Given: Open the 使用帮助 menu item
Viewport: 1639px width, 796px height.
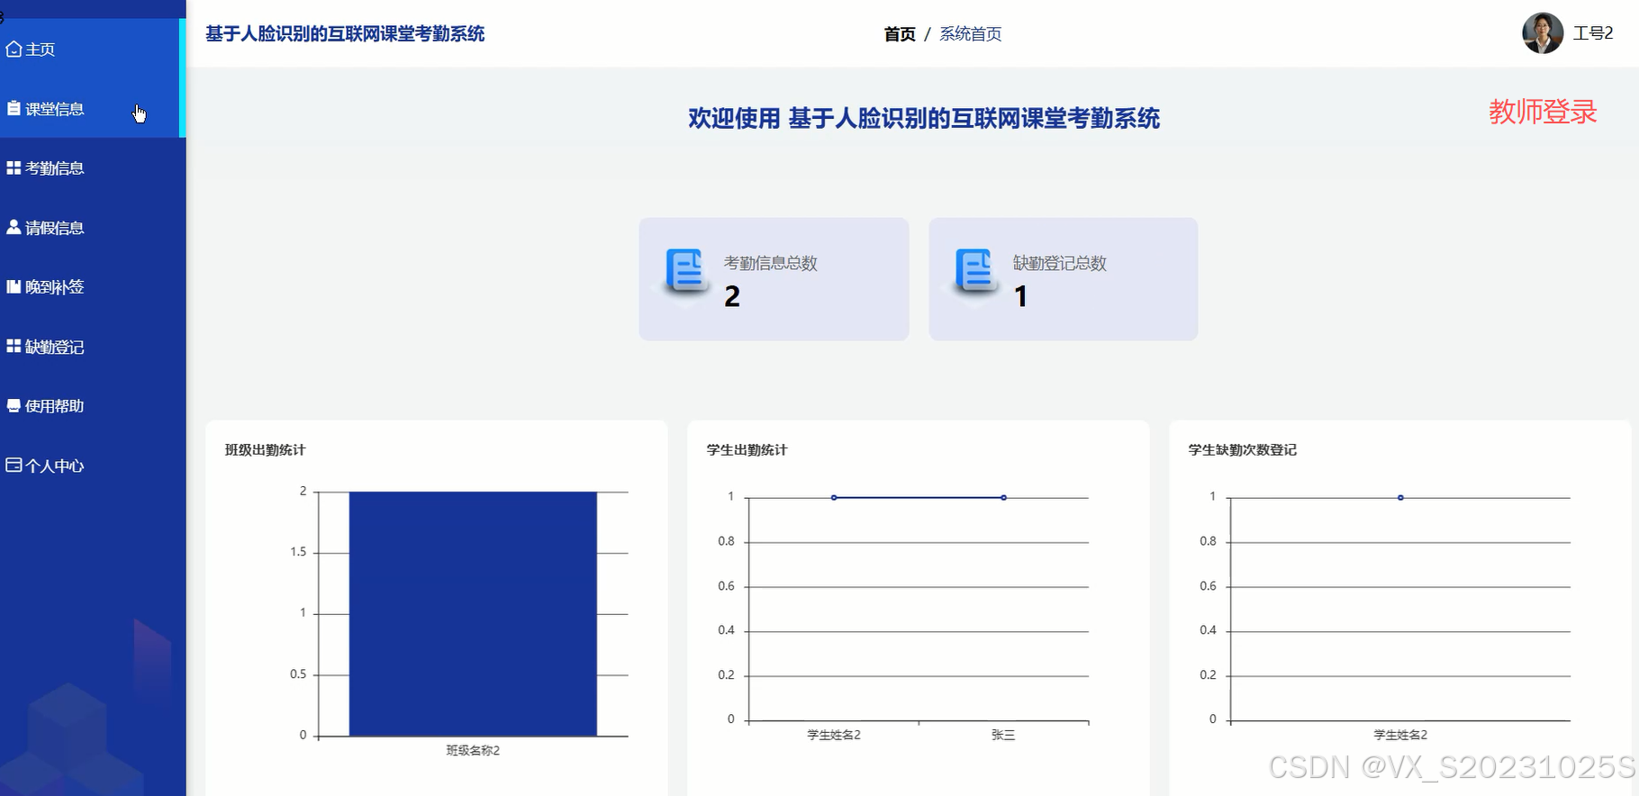Looking at the screenshot, I should (93, 405).
